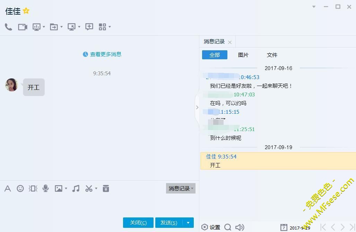Click the send picture icon
The image size is (356, 232).
[59, 188]
